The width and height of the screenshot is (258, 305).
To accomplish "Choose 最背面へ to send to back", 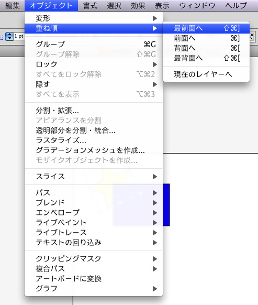I will click(206, 58).
